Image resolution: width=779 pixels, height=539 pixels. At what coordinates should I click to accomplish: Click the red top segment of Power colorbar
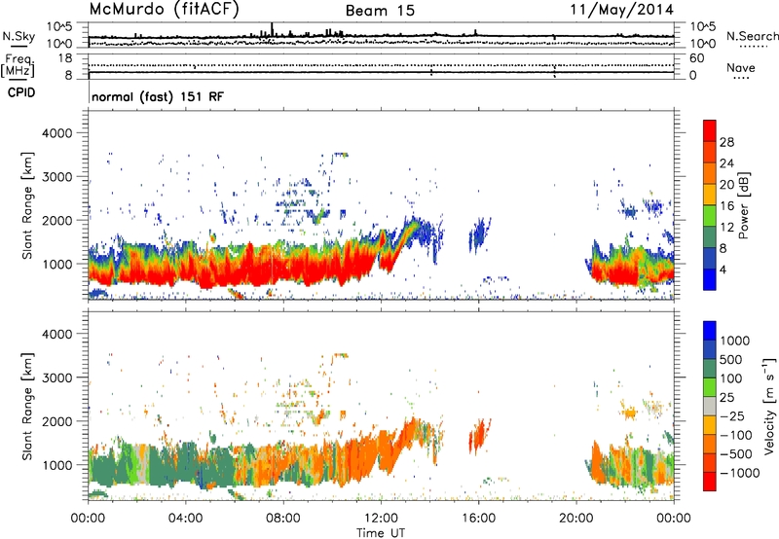point(710,130)
